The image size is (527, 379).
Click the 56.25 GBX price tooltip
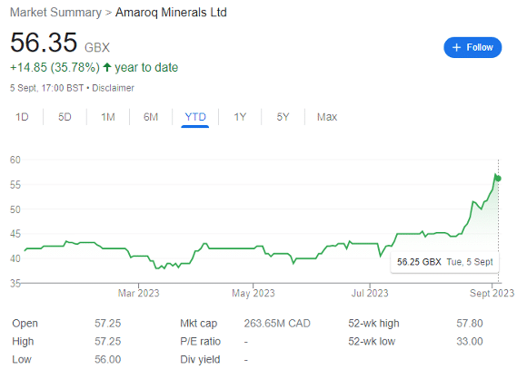[x=445, y=262]
